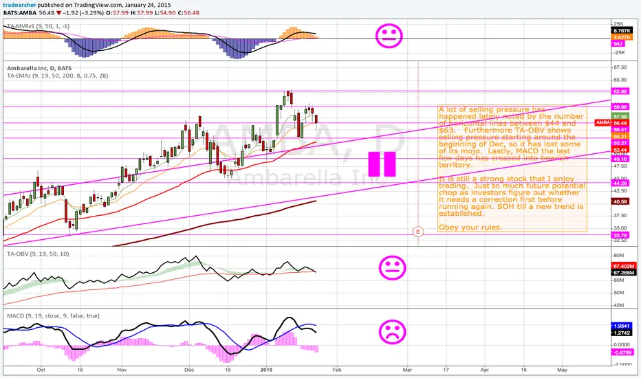Screen dimensions: 641x378
Task: Click the 80M tick on OBV axis
Action: click(x=618, y=256)
